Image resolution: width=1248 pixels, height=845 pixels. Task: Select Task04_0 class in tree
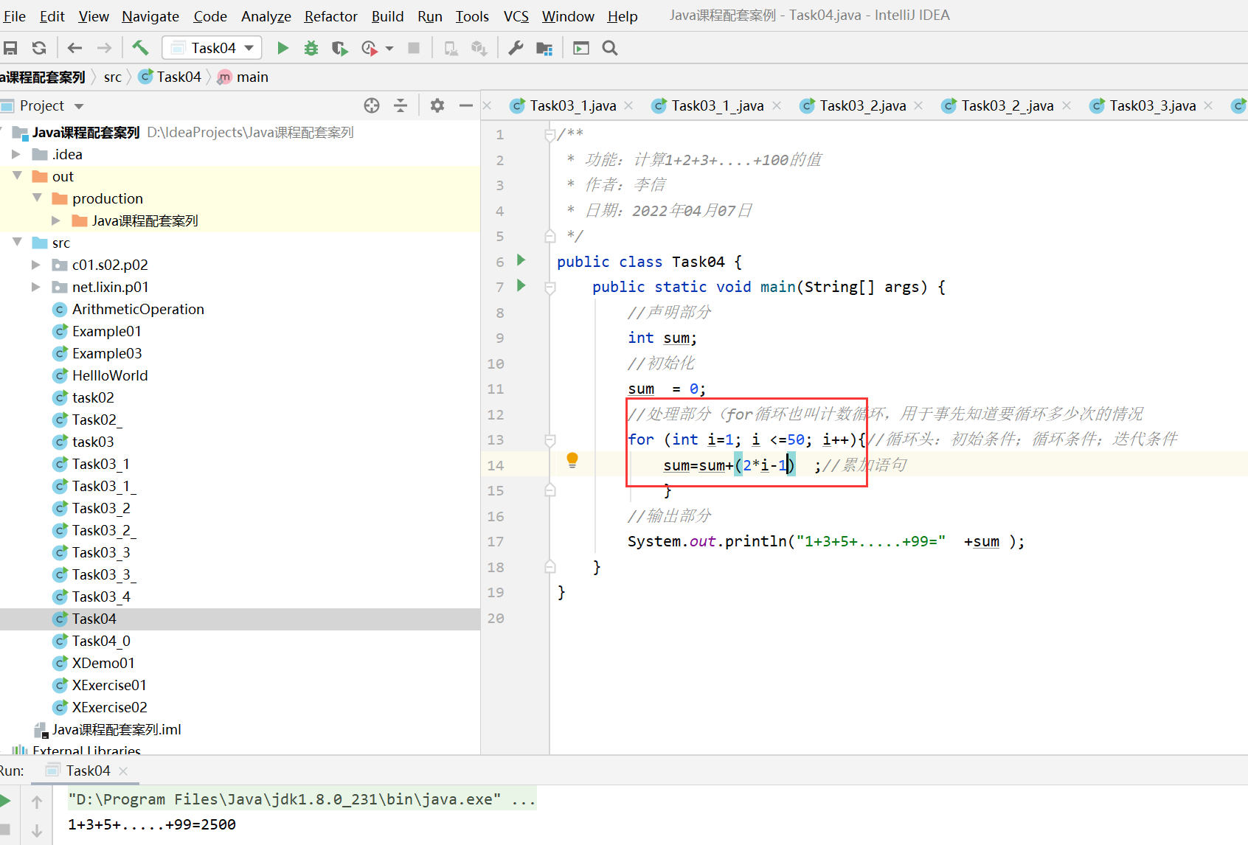pos(101,641)
